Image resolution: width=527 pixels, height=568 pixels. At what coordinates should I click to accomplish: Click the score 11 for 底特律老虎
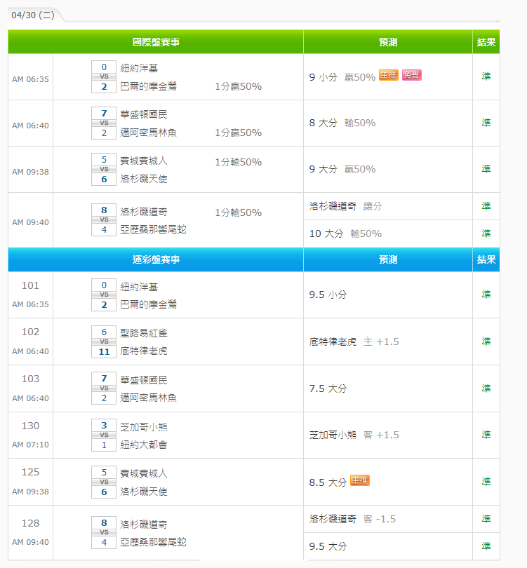104,352
